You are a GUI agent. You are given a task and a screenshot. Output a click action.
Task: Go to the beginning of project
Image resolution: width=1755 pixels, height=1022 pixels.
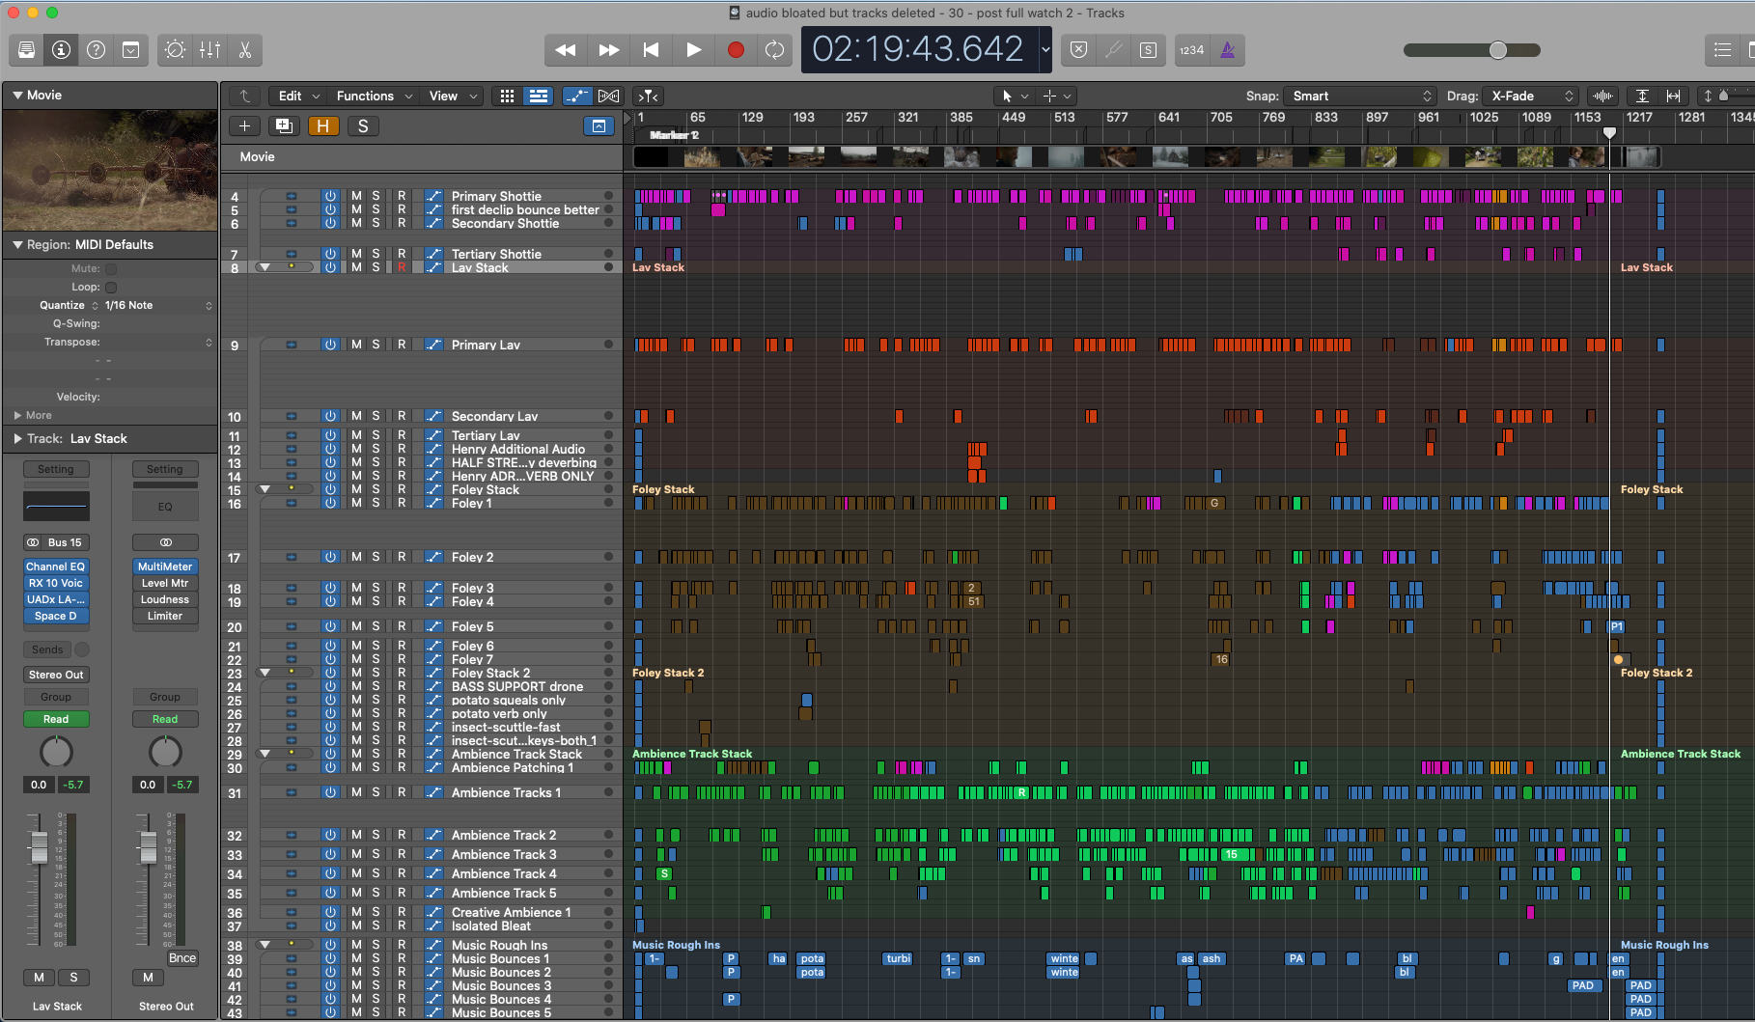pyautogui.click(x=651, y=50)
